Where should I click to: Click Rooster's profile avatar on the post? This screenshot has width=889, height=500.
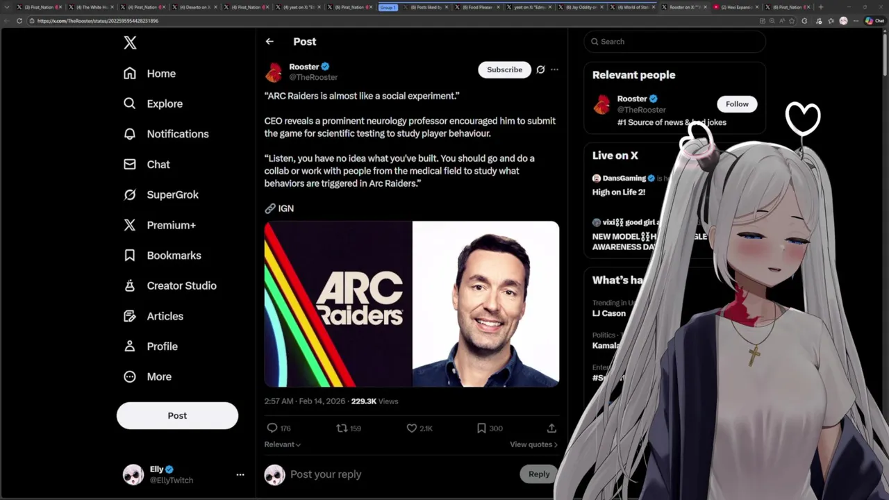click(274, 72)
